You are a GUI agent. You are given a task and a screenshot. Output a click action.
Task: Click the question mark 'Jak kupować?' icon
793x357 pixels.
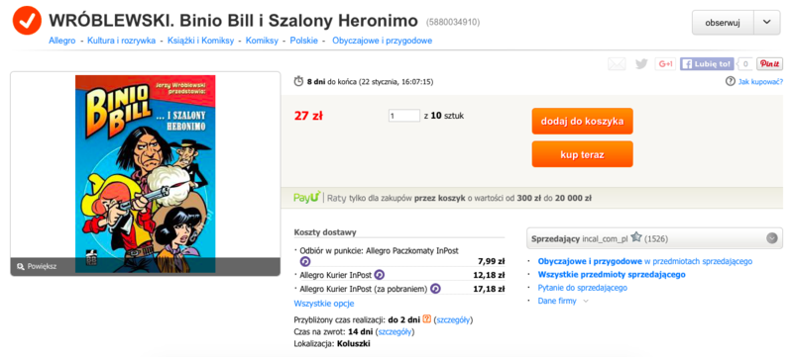pos(730,81)
